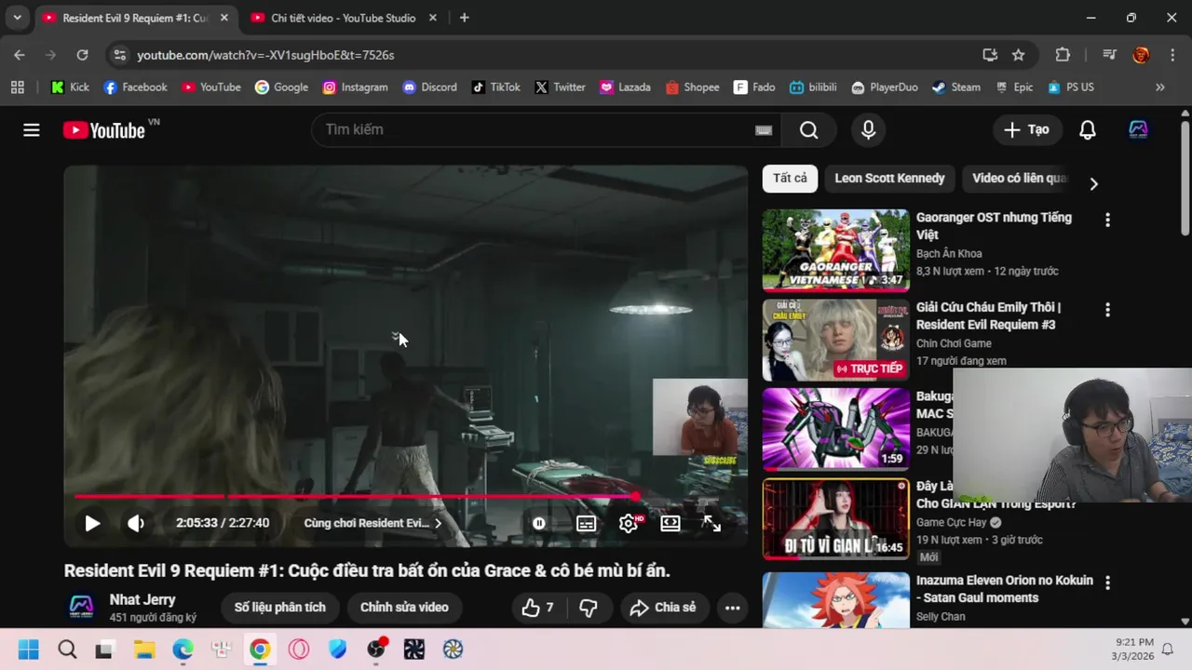
Task: Click 'Chỉnh sửa video' button
Action: [404, 608]
